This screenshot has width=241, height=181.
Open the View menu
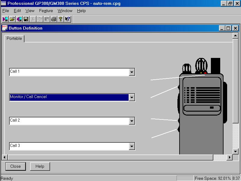(x=30, y=11)
